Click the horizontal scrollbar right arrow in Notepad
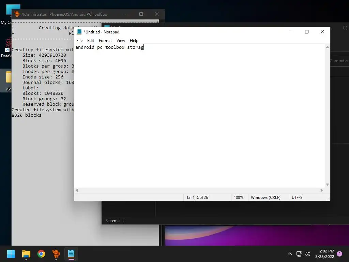Screen dimensions: 349x262 (x=322, y=190)
